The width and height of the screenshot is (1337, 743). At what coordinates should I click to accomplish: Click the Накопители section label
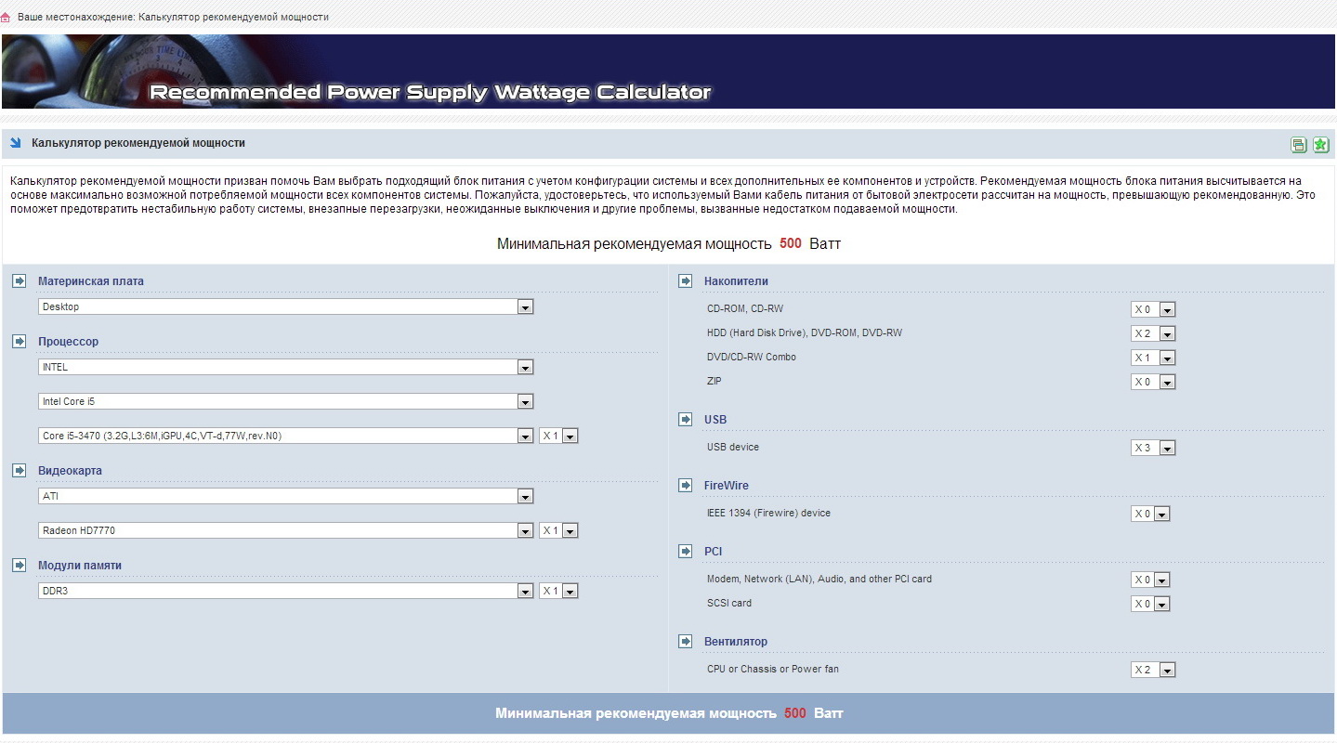click(x=737, y=280)
